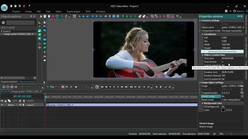Click the Add image object icon

pos(40,31)
